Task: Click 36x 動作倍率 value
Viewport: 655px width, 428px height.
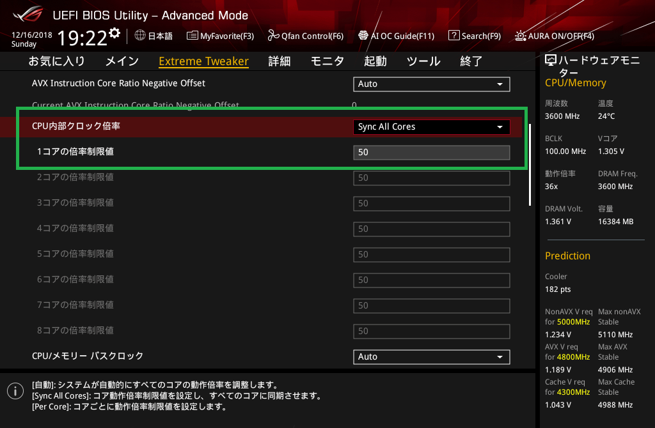Action: [x=551, y=187]
